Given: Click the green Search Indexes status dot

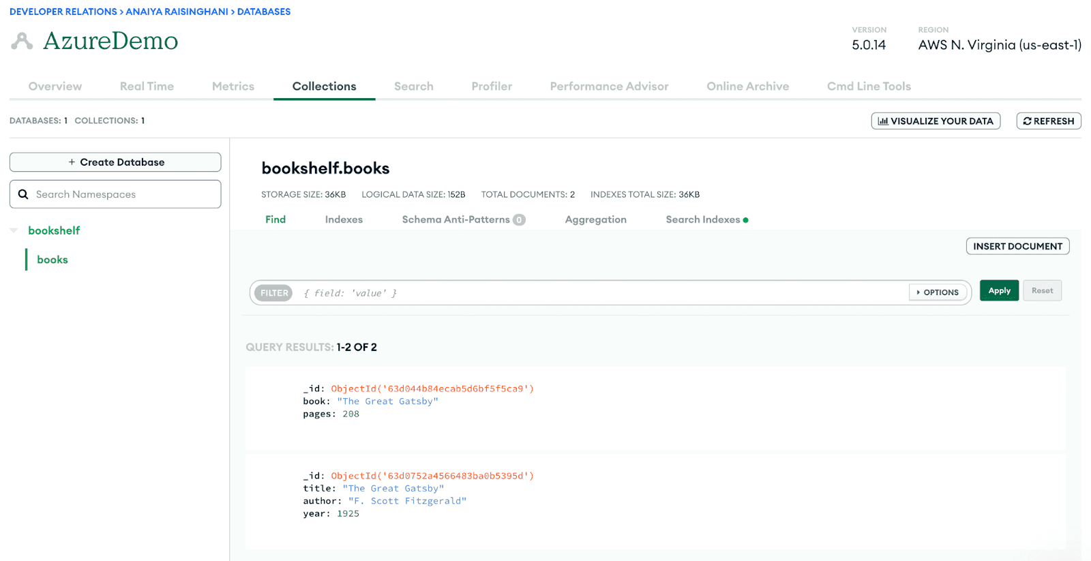Looking at the screenshot, I should point(745,220).
